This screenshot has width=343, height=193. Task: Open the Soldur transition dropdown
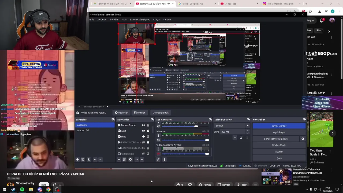[x=232, y=126]
